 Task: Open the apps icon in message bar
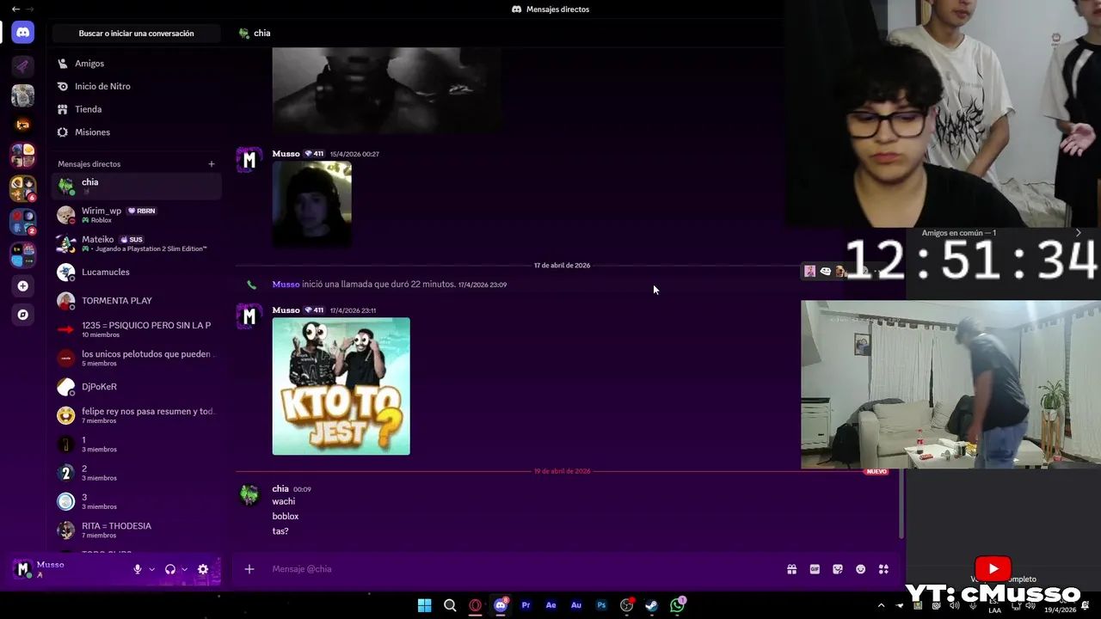click(x=883, y=569)
